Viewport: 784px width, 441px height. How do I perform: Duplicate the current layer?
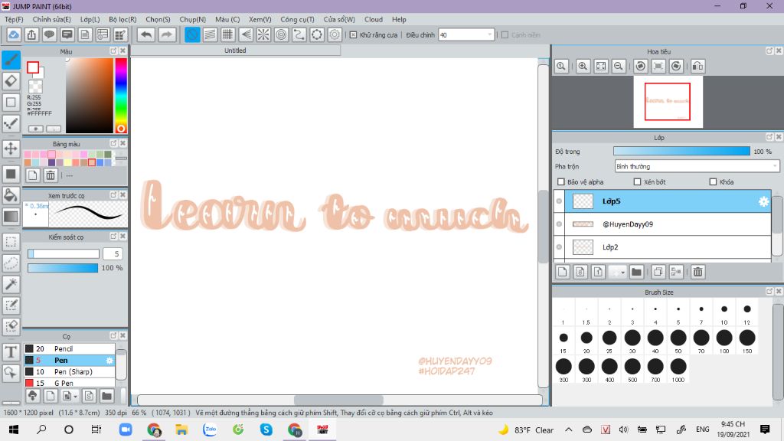(x=658, y=272)
